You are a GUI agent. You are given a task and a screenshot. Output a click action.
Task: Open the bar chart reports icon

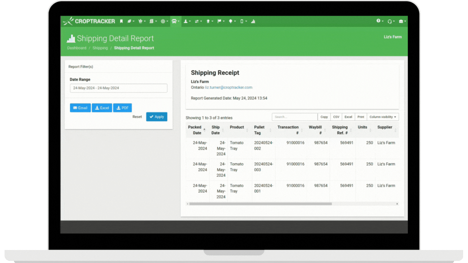(x=253, y=21)
